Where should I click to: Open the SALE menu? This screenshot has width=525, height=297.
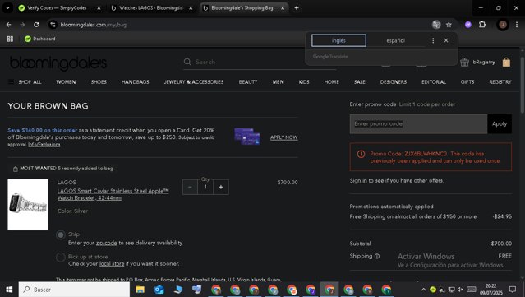click(360, 81)
